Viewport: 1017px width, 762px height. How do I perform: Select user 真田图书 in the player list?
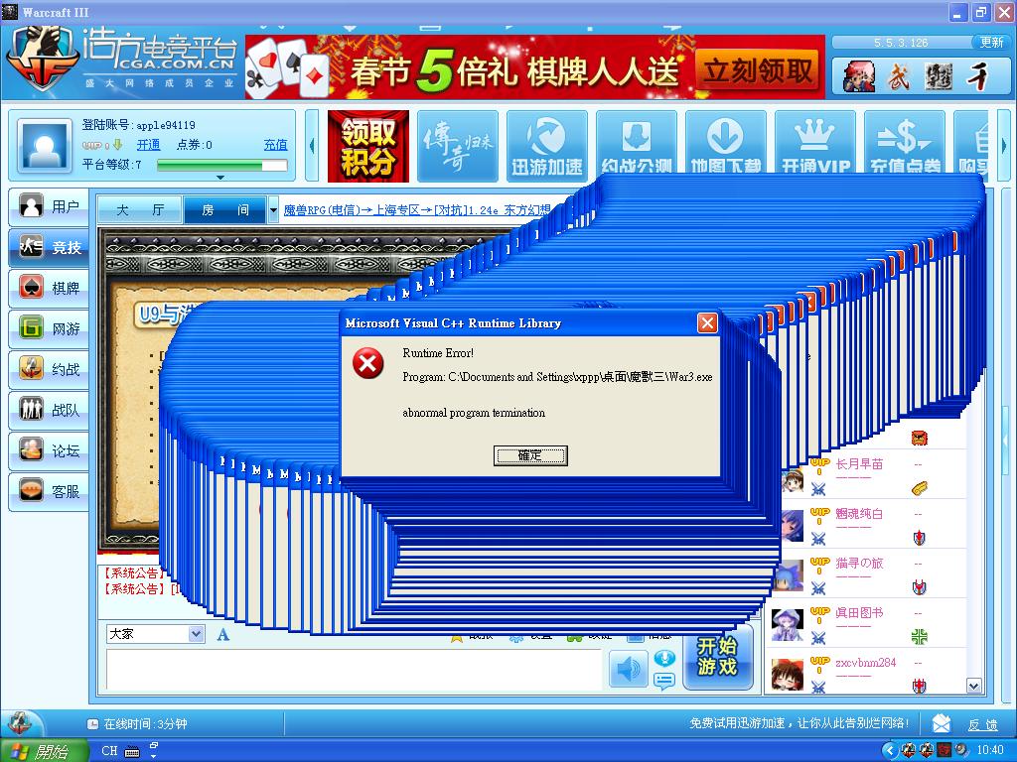coord(859,612)
